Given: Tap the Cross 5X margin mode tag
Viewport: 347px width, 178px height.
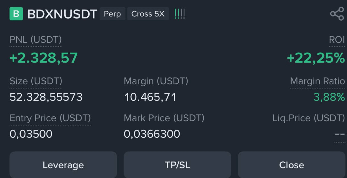Looking at the screenshot, I should point(148,14).
